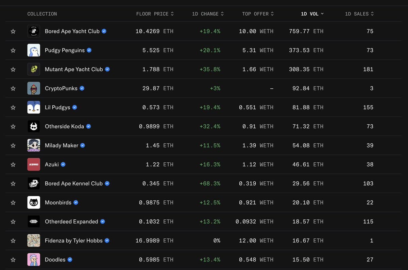Open the Otherdeed Expanded collection name
This screenshot has width=408, height=270.
(x=71, y=221)
